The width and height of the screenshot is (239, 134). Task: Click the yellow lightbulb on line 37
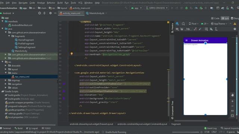[x=72, y=54]
